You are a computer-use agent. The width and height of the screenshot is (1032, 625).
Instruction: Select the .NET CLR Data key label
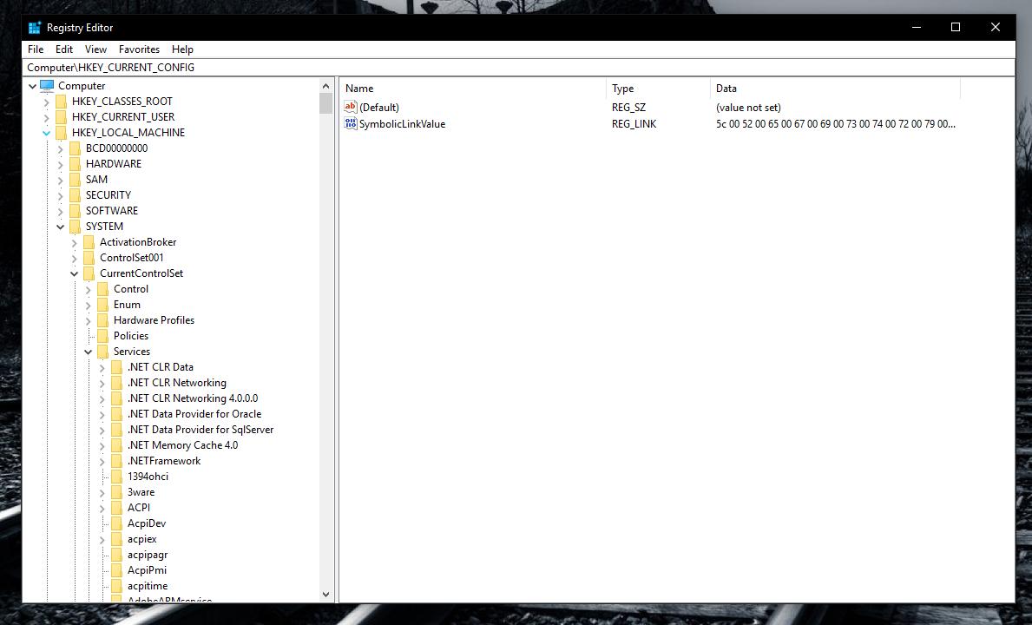click(x=161, y=367)
